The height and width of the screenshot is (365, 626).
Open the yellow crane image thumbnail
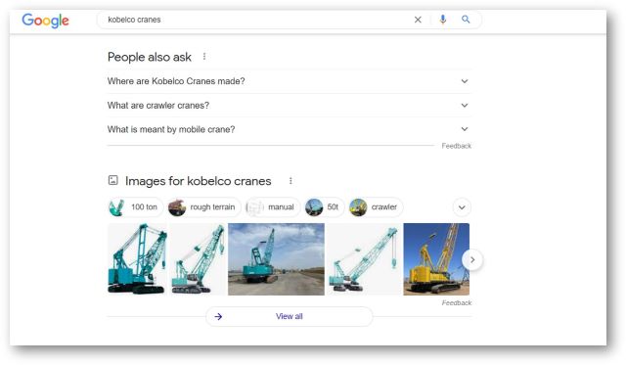click(436, 259)
